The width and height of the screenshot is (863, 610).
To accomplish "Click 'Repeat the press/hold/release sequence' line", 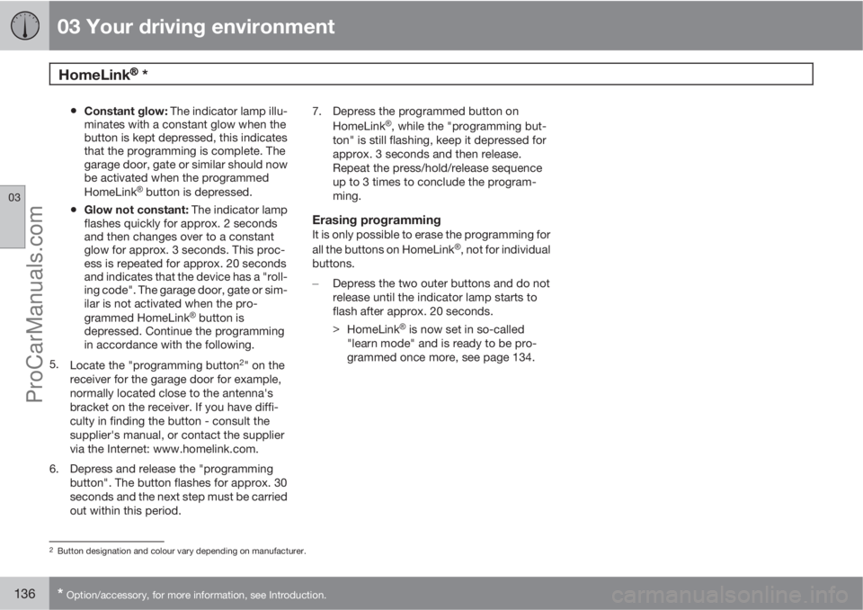I will (437, 168).
